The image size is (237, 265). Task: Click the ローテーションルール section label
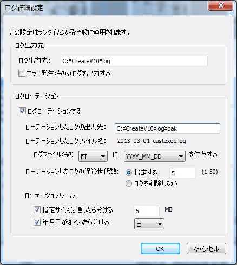tap(50, 195)
